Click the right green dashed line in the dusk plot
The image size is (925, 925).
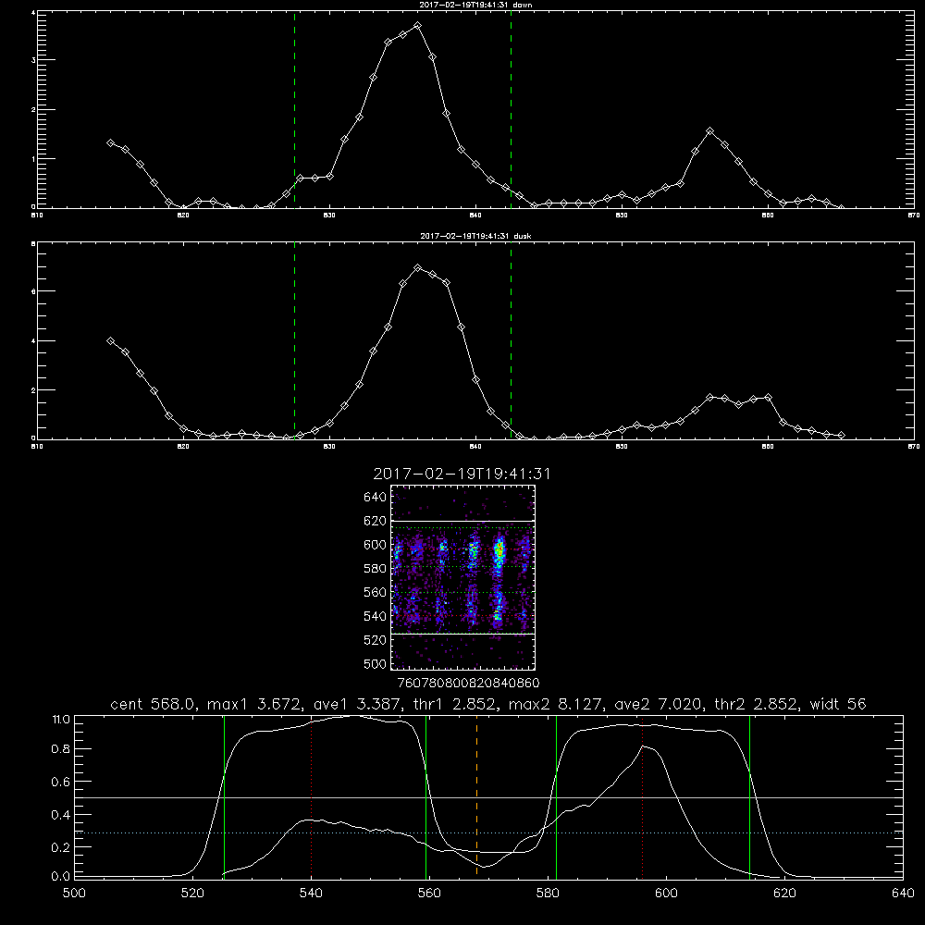[511, 340]
